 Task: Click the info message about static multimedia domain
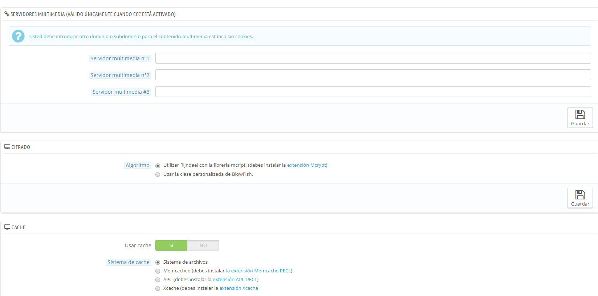point(141,36)
